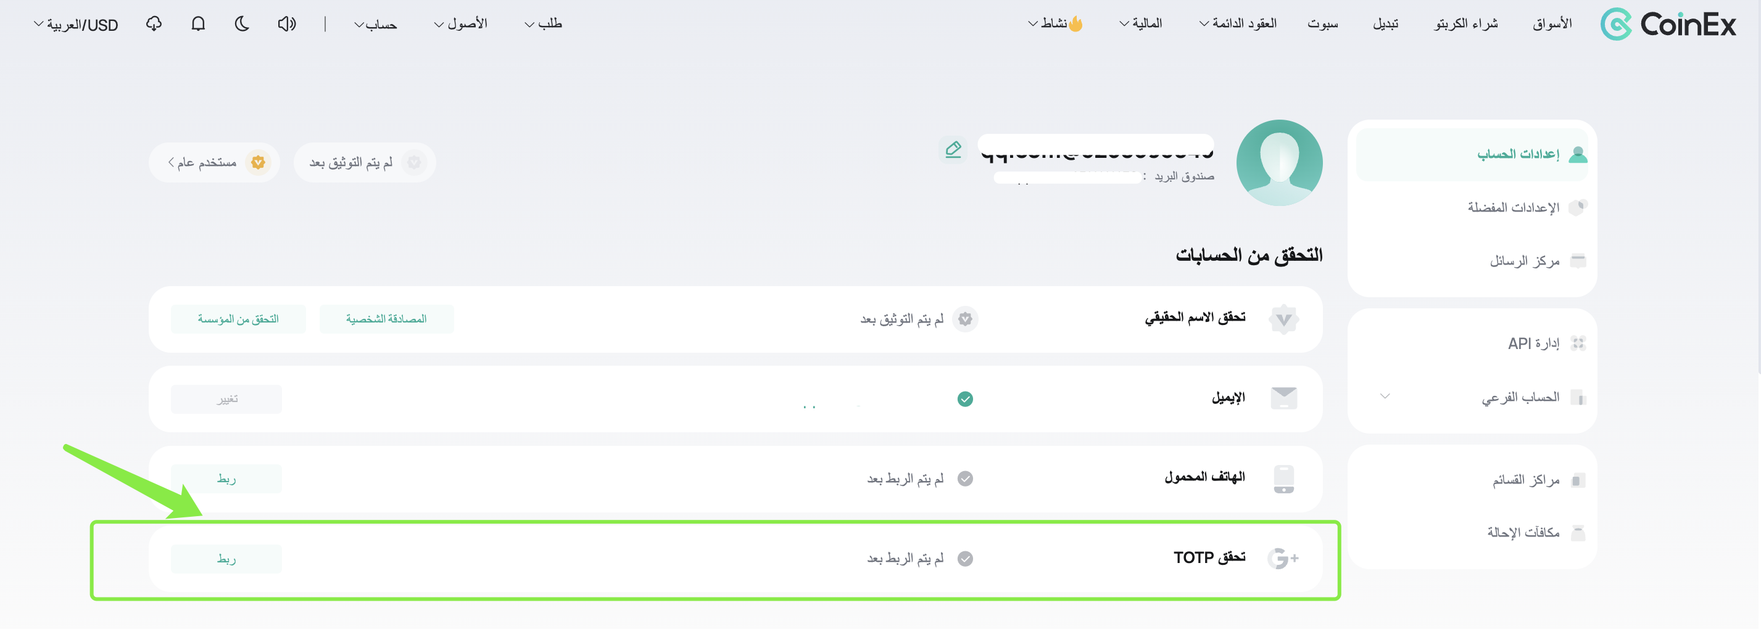This screenshot has height=629, width=1761.
Task: Open the الأسواق markets menu item
Action: click(x=1552, y=24)
